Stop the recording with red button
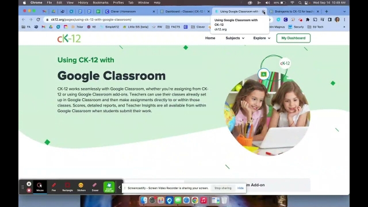The width and height of the screenshot is (368, 207). 29,190
